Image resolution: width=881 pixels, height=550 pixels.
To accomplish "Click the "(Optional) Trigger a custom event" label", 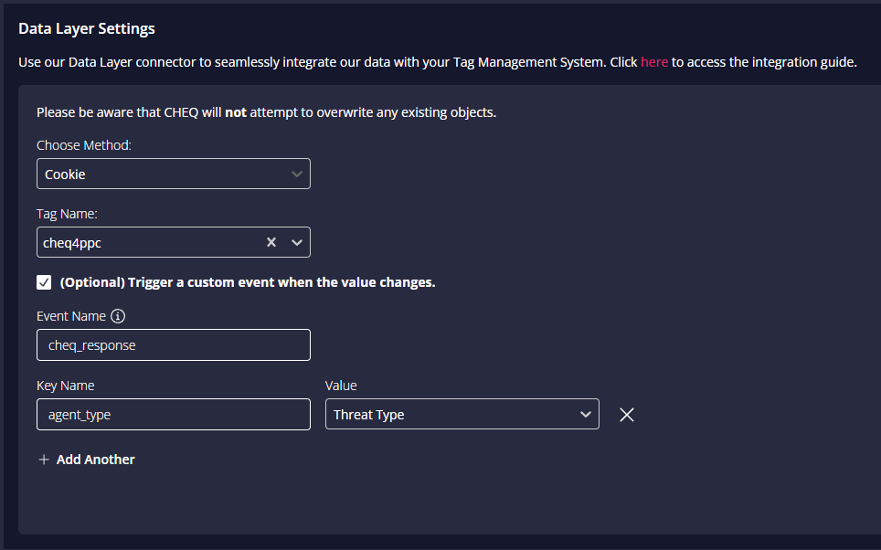I will coord(248,282).
